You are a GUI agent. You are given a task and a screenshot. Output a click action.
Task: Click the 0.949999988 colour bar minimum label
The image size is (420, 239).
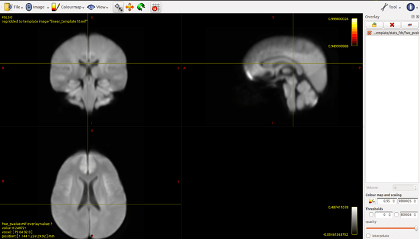click(338, 46)
